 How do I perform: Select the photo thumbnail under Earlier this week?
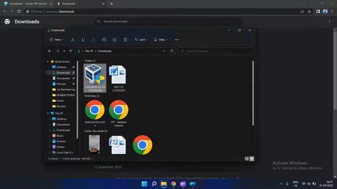(x=94, y=144)
